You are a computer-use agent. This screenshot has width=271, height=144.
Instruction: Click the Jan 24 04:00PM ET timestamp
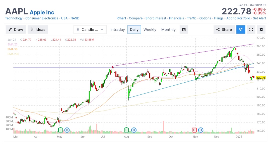click(x=252, y=5)
